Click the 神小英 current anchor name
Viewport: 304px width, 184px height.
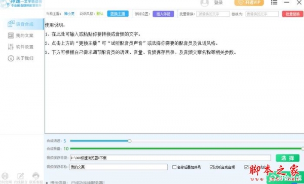click(x=69, y=14)
